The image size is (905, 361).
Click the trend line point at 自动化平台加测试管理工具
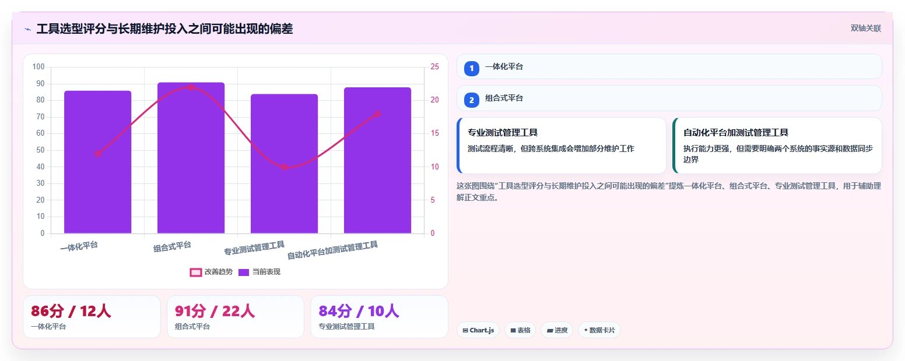coord(377,114)
